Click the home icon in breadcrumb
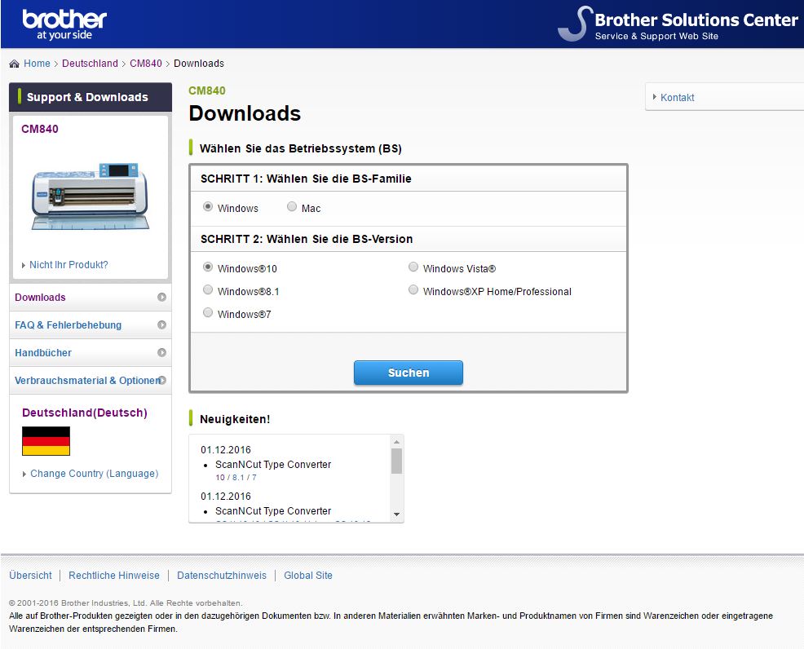Screen dimensions: 804x649 15,64
